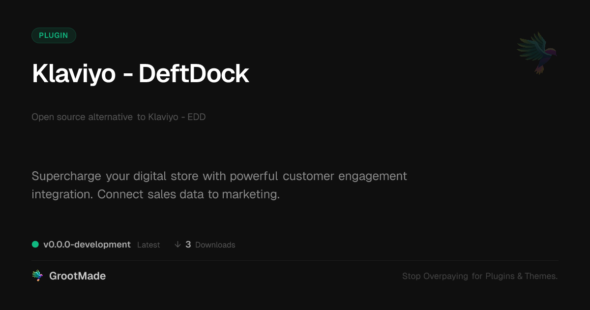
Task: Click "Plugins & Themes" in the footer tagline
Action: coord(521,277)
